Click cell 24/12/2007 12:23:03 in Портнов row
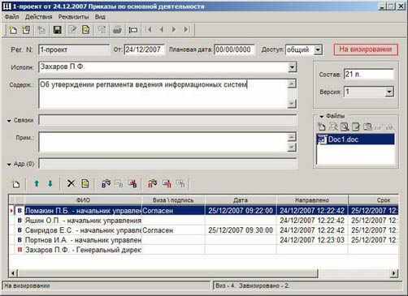Image resolution: width=408 pixels, height=296 pixels. [312, 240]
